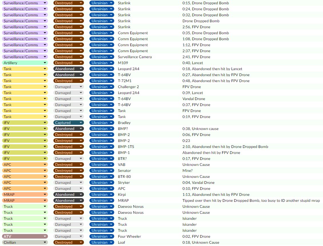323x246 pixels.
Task: Open the Damaged status dropdown for Stryker
Action: [69, 182]
